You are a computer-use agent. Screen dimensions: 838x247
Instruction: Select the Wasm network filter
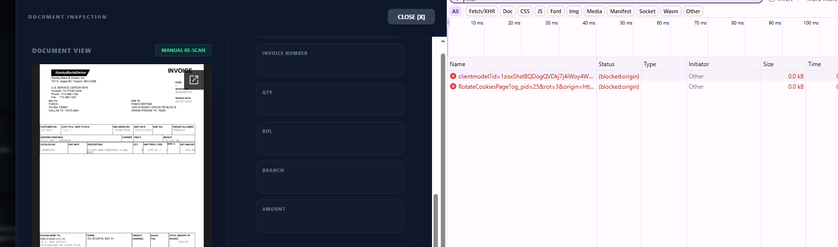(x=671, y=11)
